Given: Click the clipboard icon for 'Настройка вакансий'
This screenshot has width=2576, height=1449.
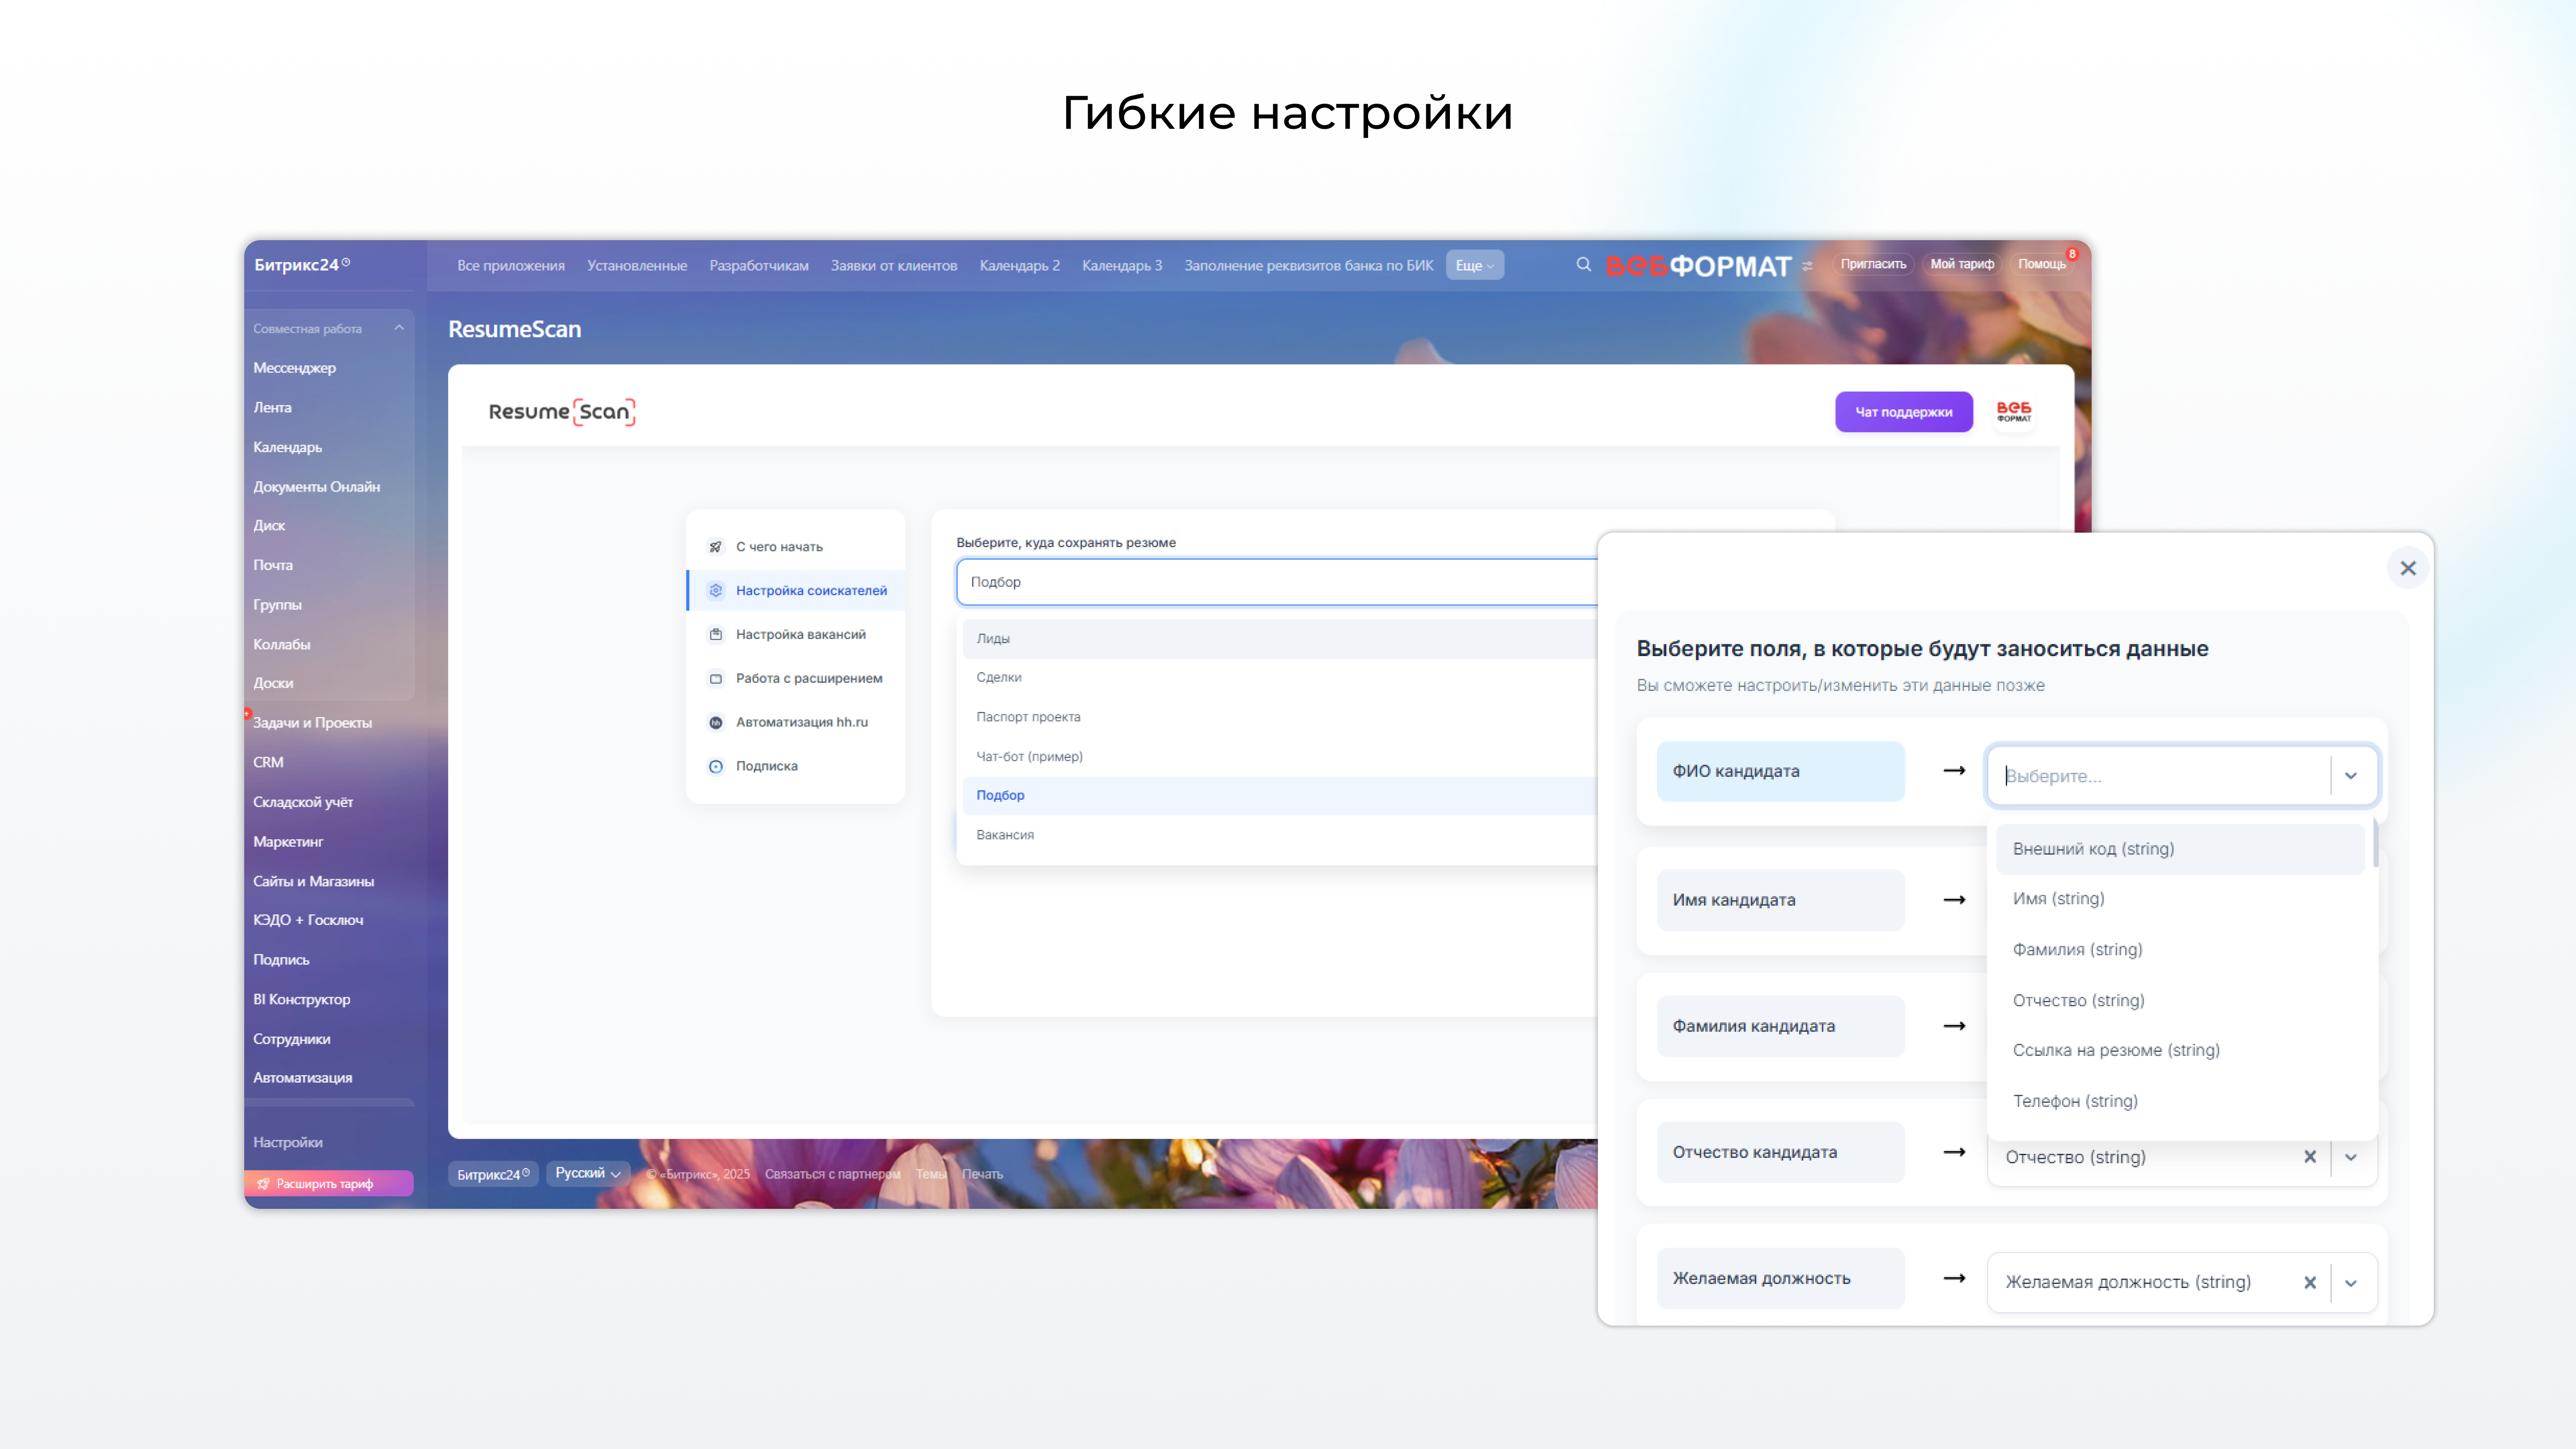Looking at the screenshot, I should coord(715,635).
